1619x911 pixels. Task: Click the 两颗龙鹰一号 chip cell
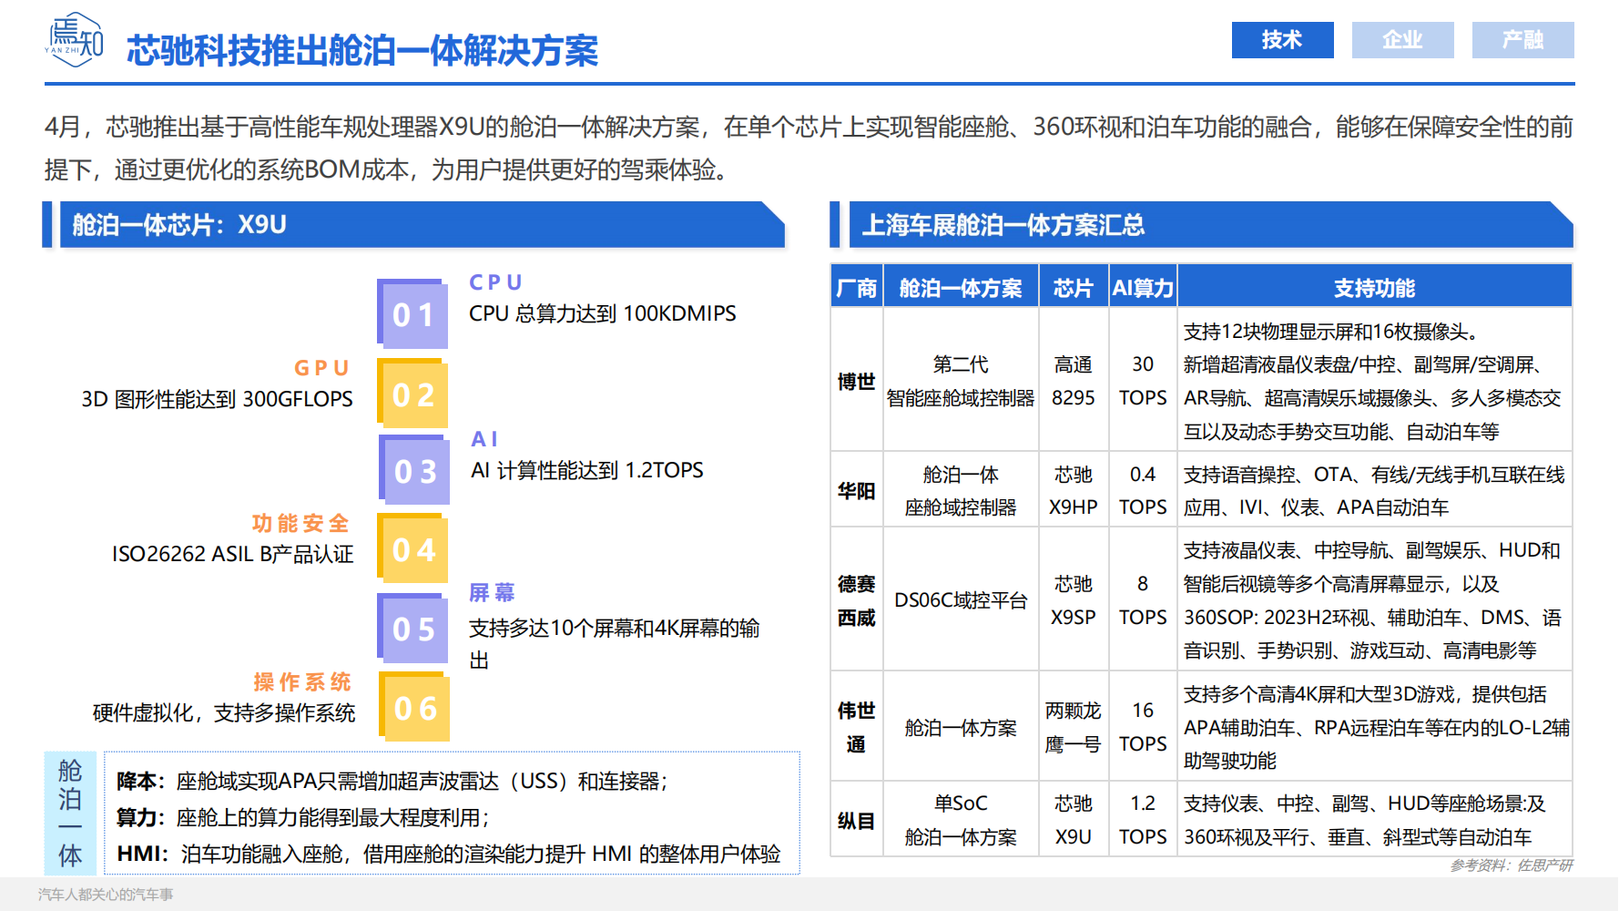pos(1074,727)
